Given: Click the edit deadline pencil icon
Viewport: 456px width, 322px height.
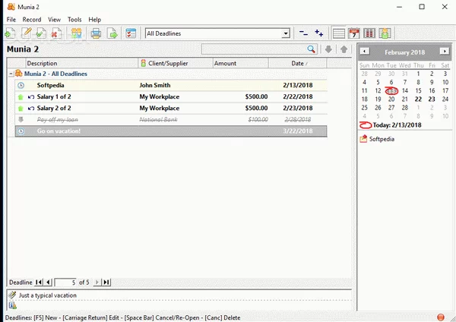Looking at the screenshot, I should 27,33.
